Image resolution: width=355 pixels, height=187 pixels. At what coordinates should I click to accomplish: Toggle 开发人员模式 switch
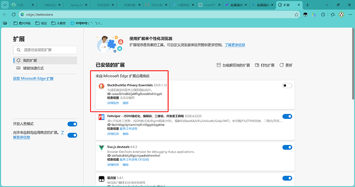pyautogui.click(x=72, y=124)
